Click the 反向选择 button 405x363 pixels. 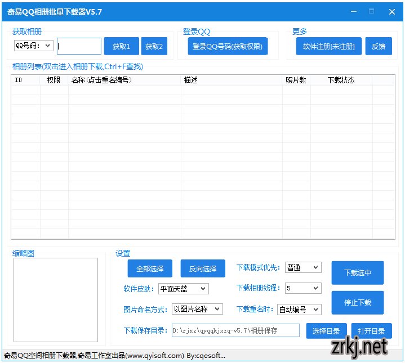[203, 268]
